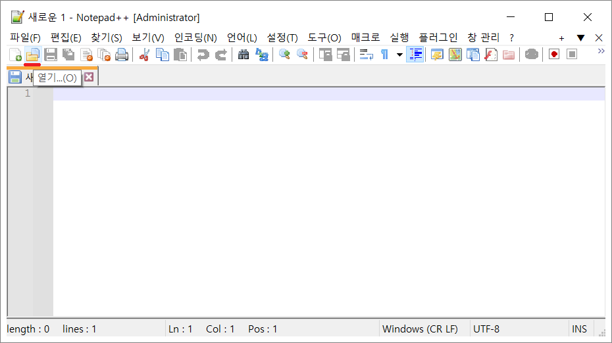
Task: Open the 파일(F) menu
Action: 26,38
